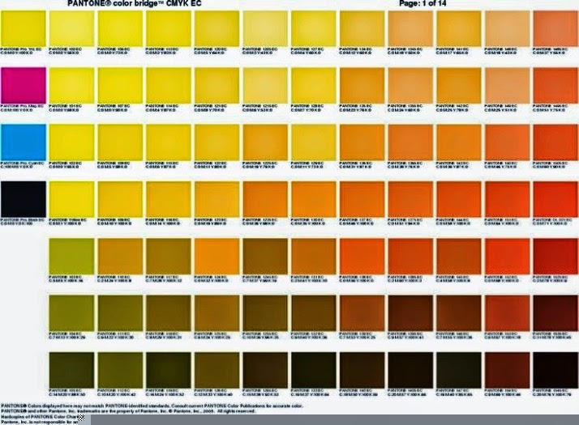This screenshot has height=425, width=579.
Task: Select the PANTONE 105 EC dark swatch
Action: [x=71, y=370]
